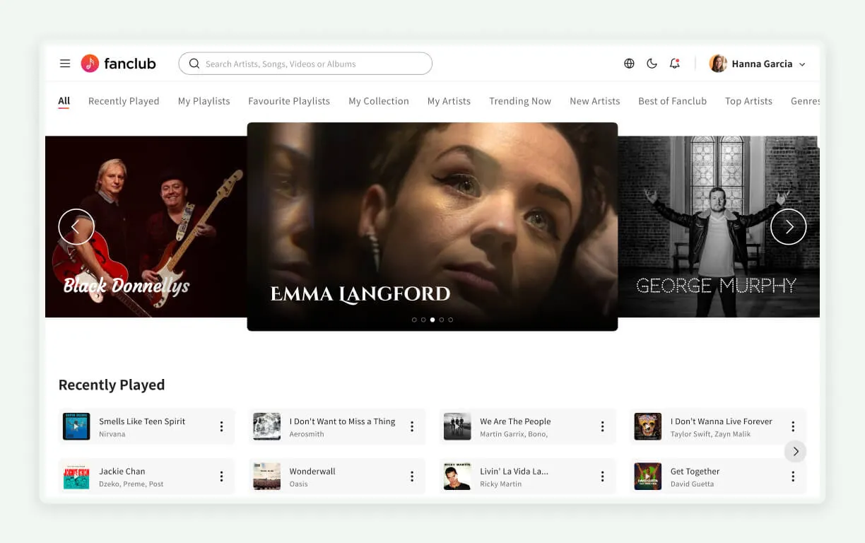Open options menu for Wonderwall by Oasis
865x543 pixels.
click(412, 476)
